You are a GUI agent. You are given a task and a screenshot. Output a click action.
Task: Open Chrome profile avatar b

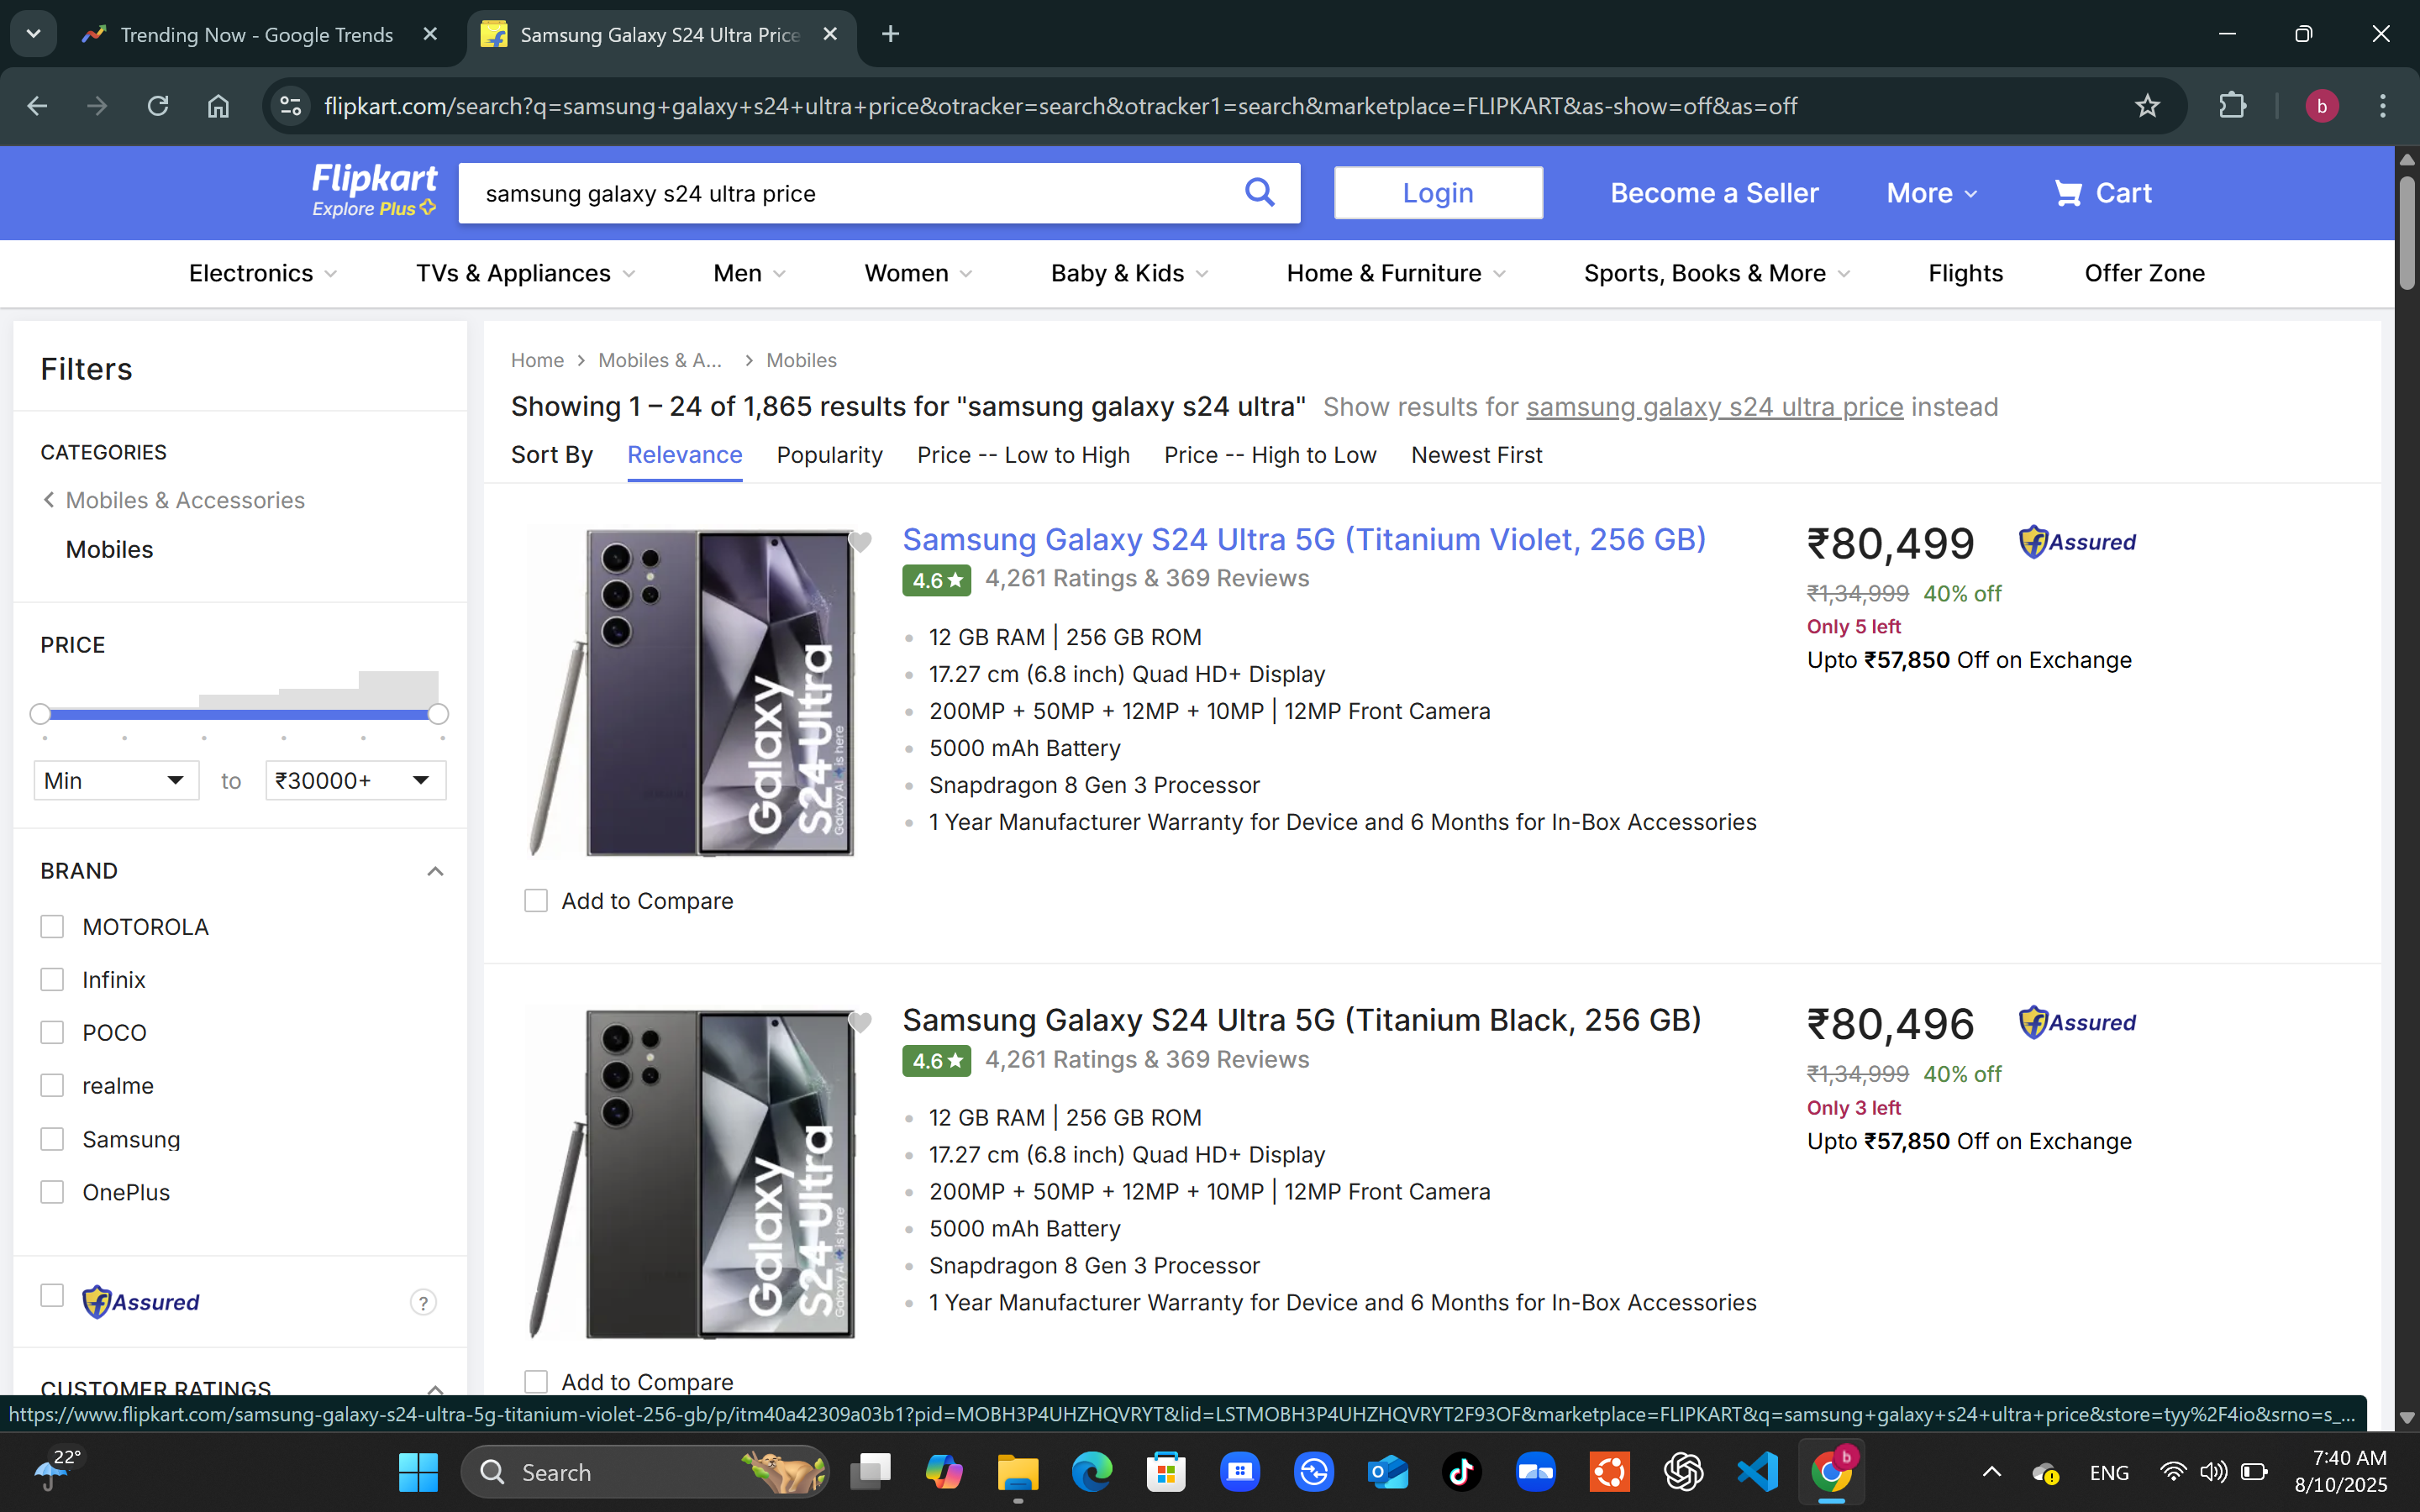click(2321, 106)
